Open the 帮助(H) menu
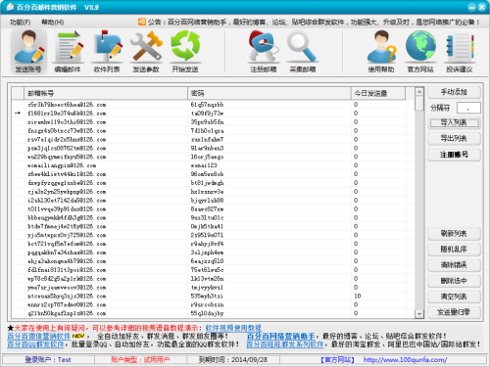The image size is (490, 367). (52, 23)
